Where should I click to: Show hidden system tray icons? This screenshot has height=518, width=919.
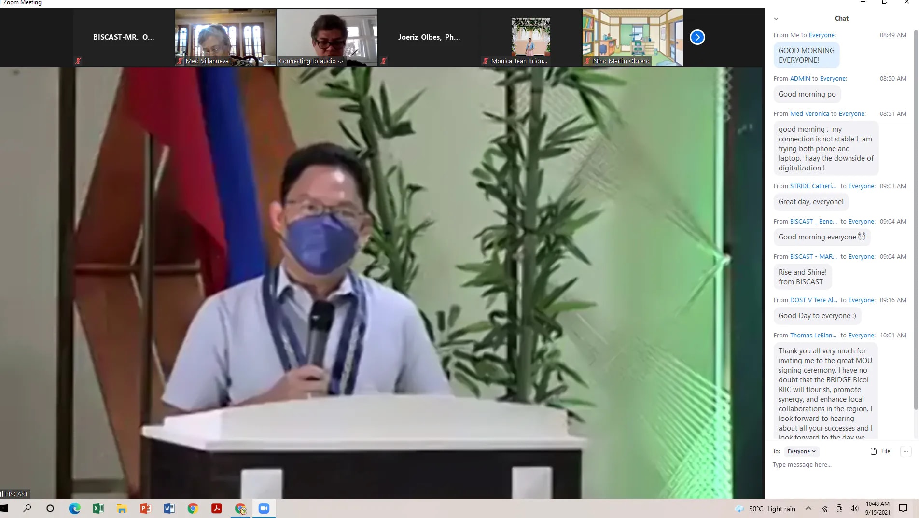click(808, 508)
